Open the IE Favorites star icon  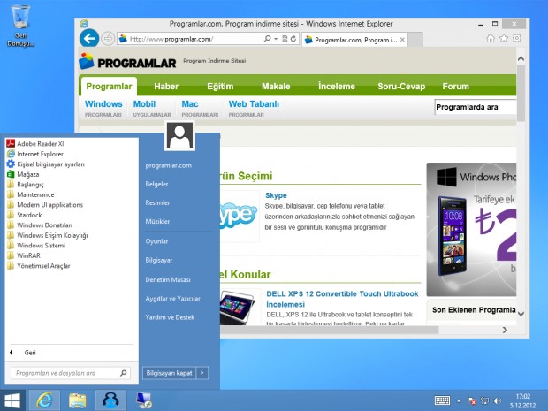pos(504,38)
